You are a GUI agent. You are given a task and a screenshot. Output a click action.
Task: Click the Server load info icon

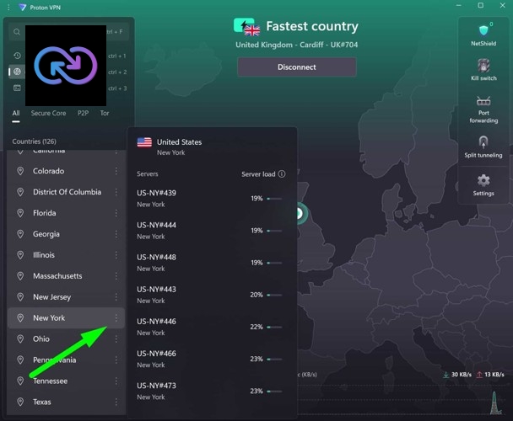coord(282,174)
